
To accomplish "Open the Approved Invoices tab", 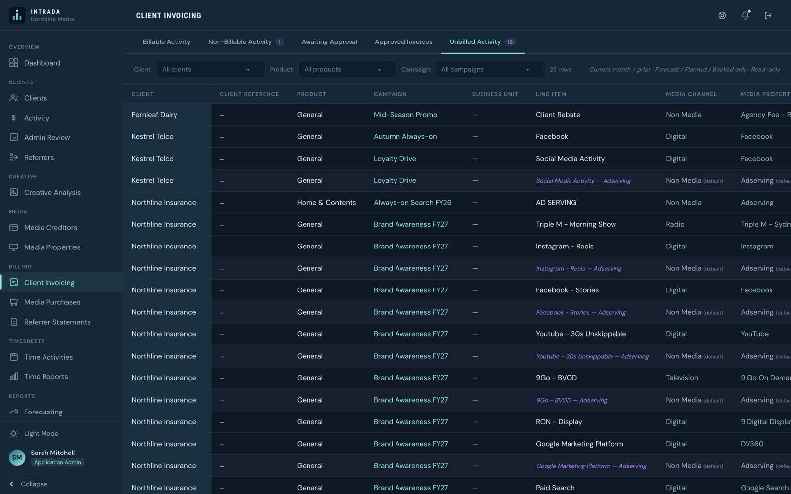I will pyautogui.click(x=403, y=42).
